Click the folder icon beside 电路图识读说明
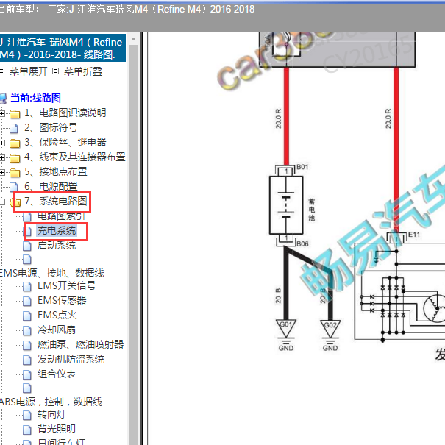 coord(15,114)
